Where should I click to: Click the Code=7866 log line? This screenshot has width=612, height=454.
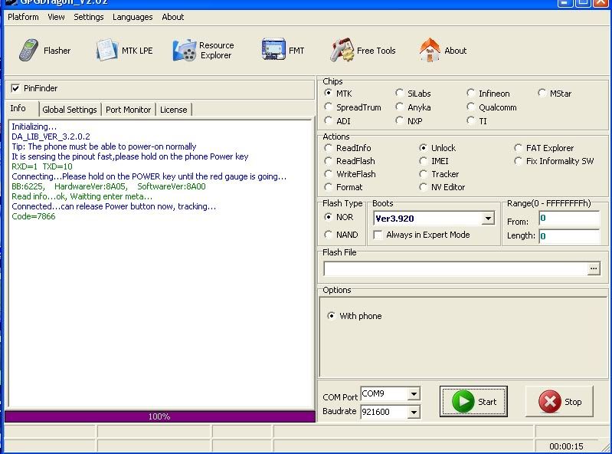point(34,216)
